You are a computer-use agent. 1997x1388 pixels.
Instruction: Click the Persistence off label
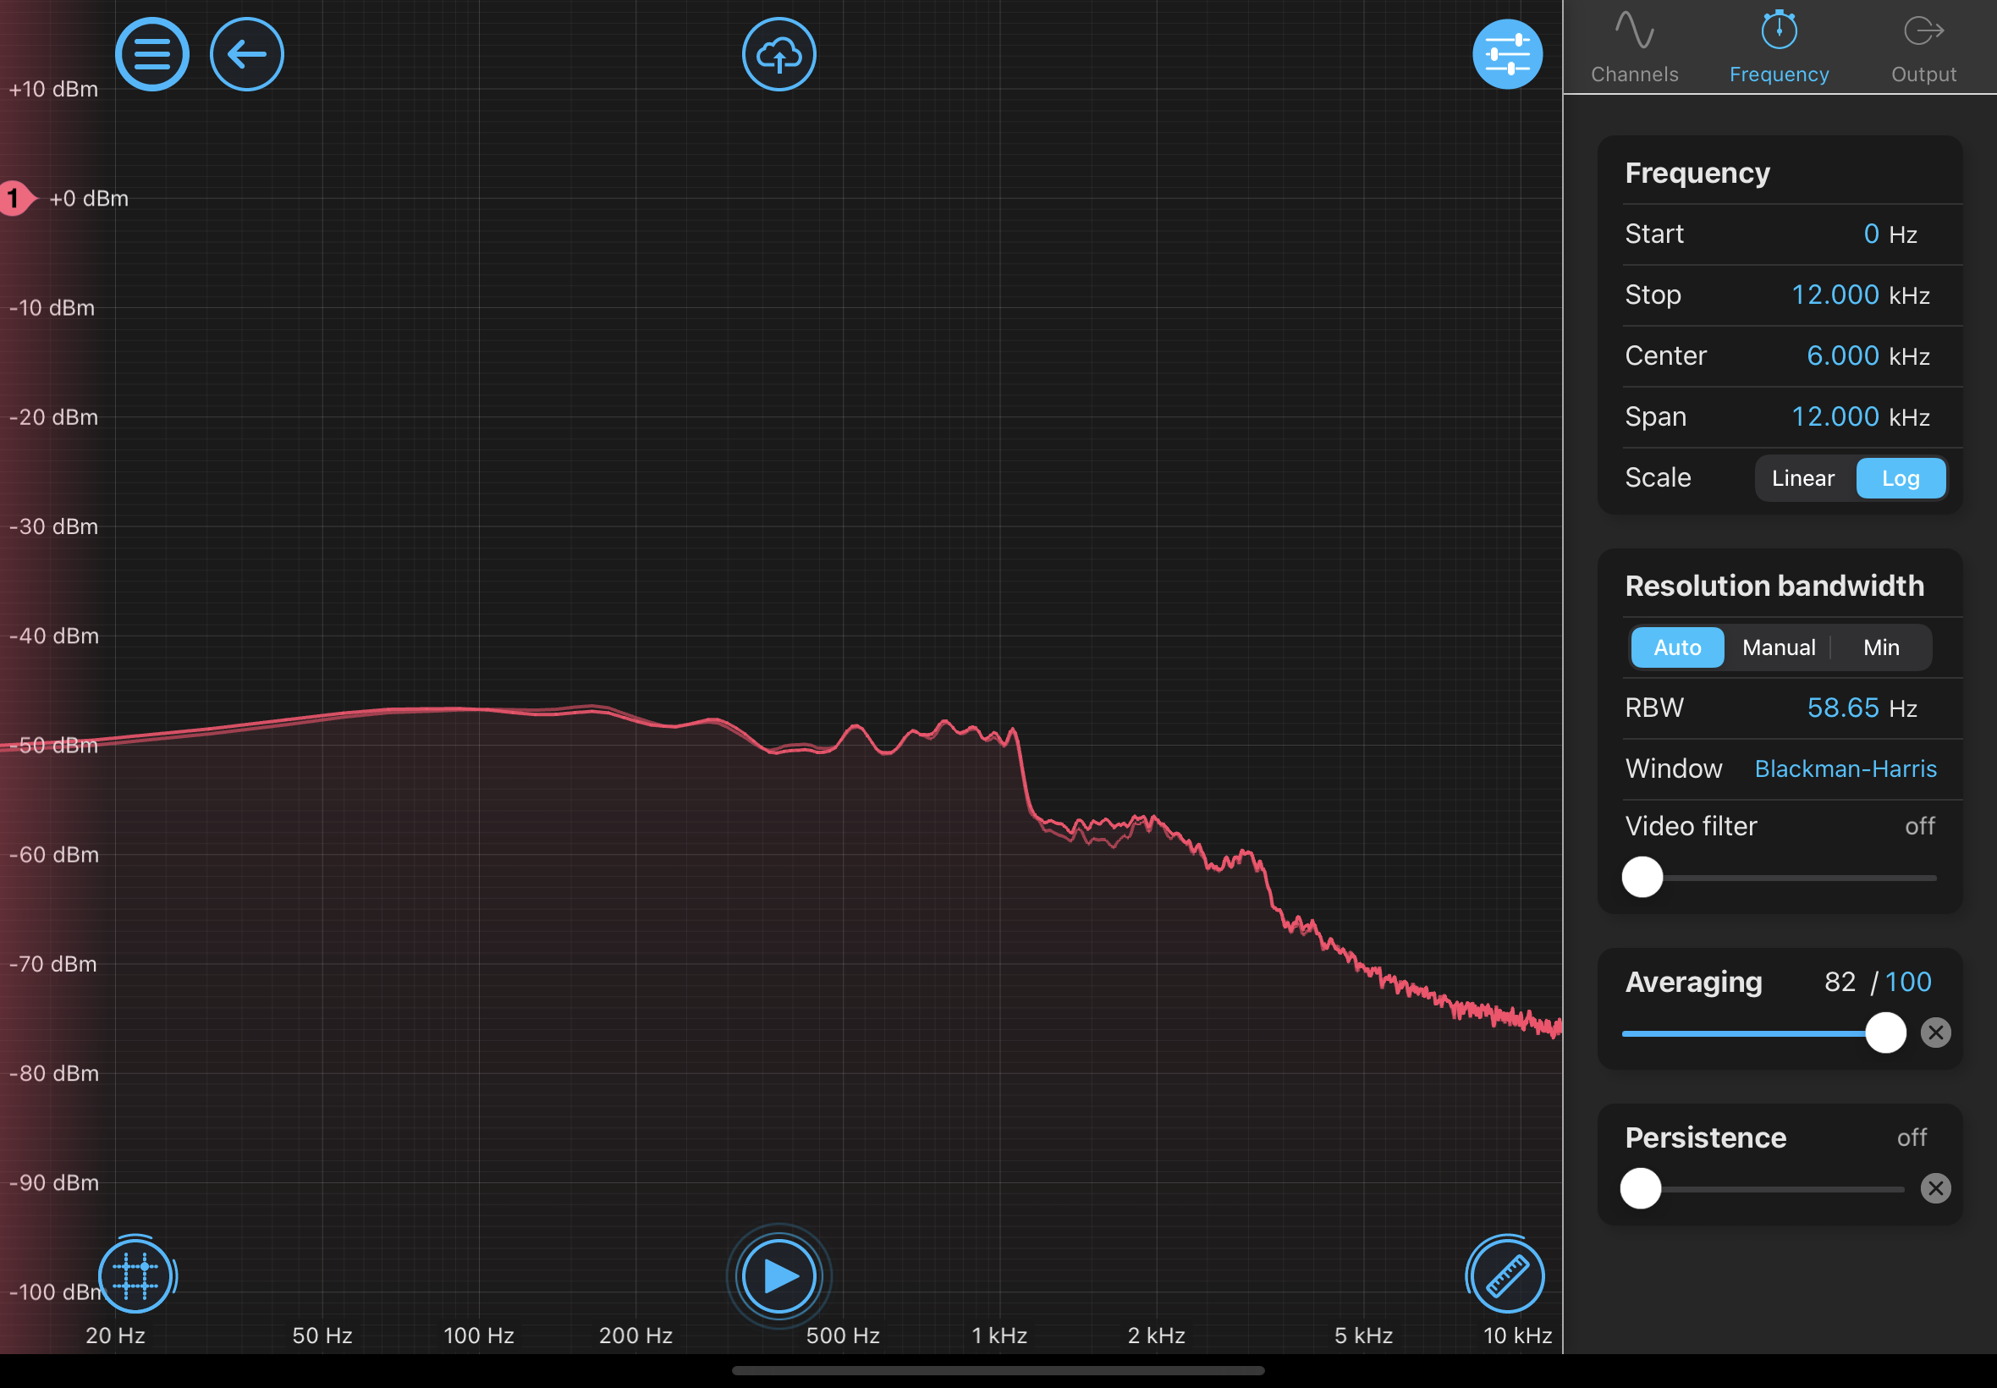[1912, 1137]
